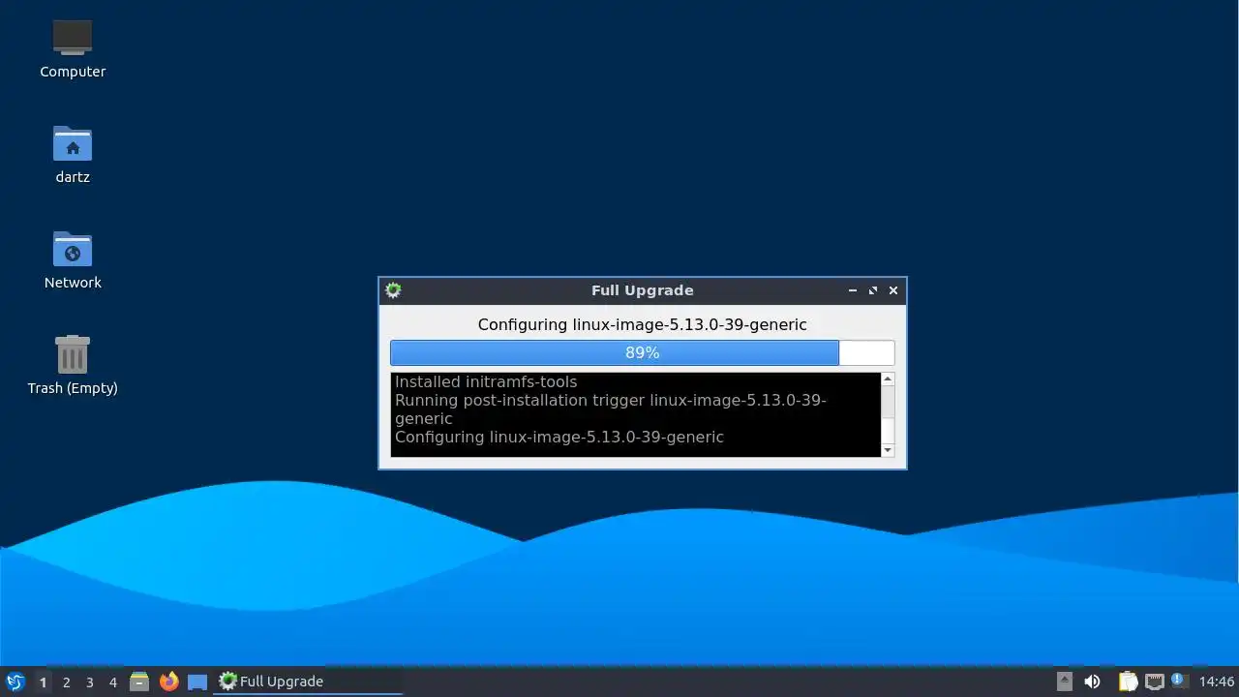The height and width of the screenshot is (697, 1239).
Task: Click the show desktop panel icon
Action: click(197, 682)
